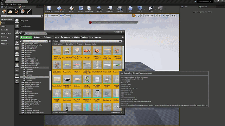This screenshot has height=126, width=225.
Task: Click the Compile toolbar icon
Action: tap(140, 9)
